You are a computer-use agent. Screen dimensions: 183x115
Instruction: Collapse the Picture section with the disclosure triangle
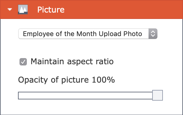coord(10,9)
